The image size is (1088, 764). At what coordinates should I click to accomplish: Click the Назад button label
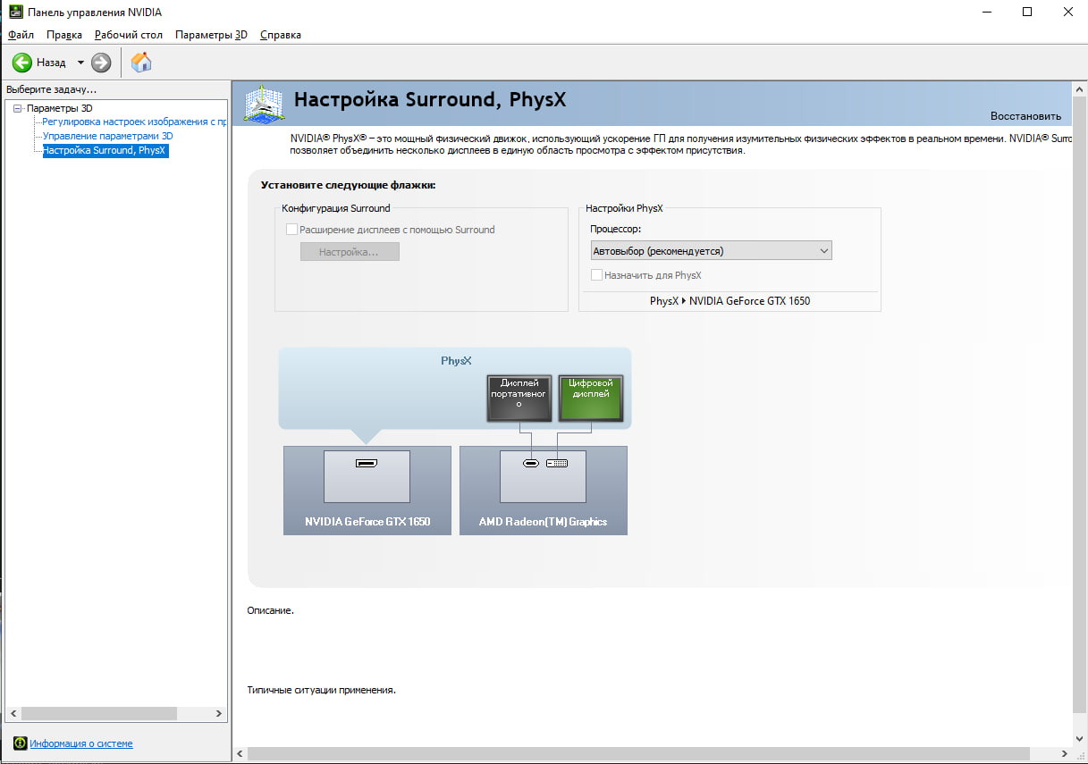pyautogui.click(x=51, y=63)
